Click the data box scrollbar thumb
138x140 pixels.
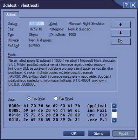(x=114, y=110)
